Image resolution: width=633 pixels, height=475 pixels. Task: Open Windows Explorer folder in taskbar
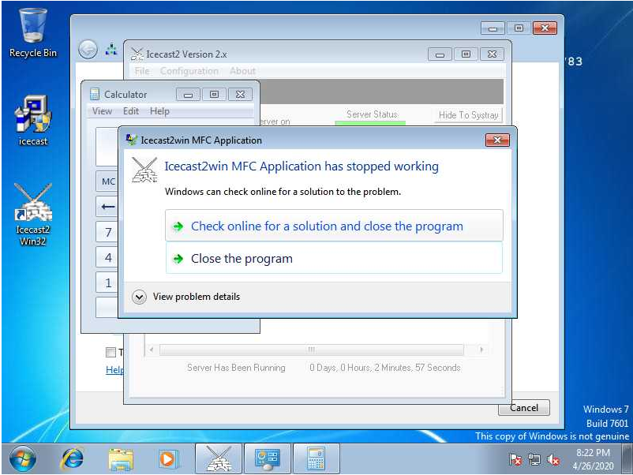point(121,458)
